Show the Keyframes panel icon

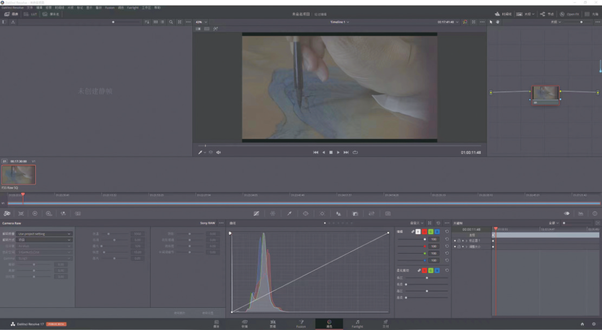(567, 213)
